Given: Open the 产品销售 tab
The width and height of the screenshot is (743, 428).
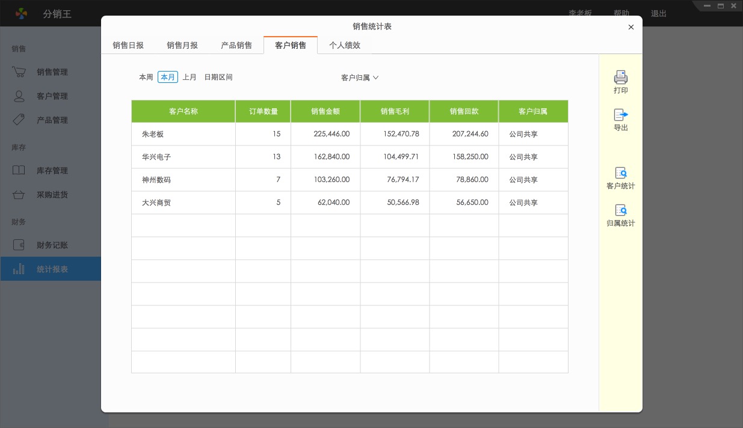Looking at the screenshot, I should click(x=236, y=45).
